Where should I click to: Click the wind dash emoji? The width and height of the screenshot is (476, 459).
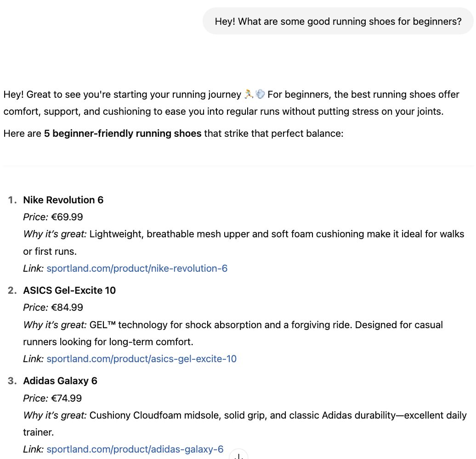[x=260, y=94]
